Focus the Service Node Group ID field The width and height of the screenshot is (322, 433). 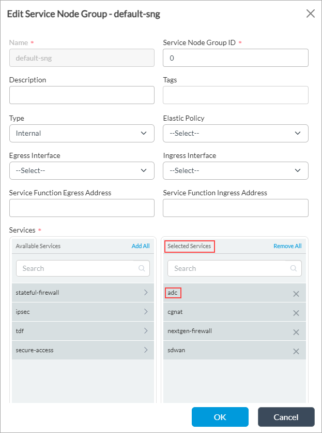click(x=235, y=58)
